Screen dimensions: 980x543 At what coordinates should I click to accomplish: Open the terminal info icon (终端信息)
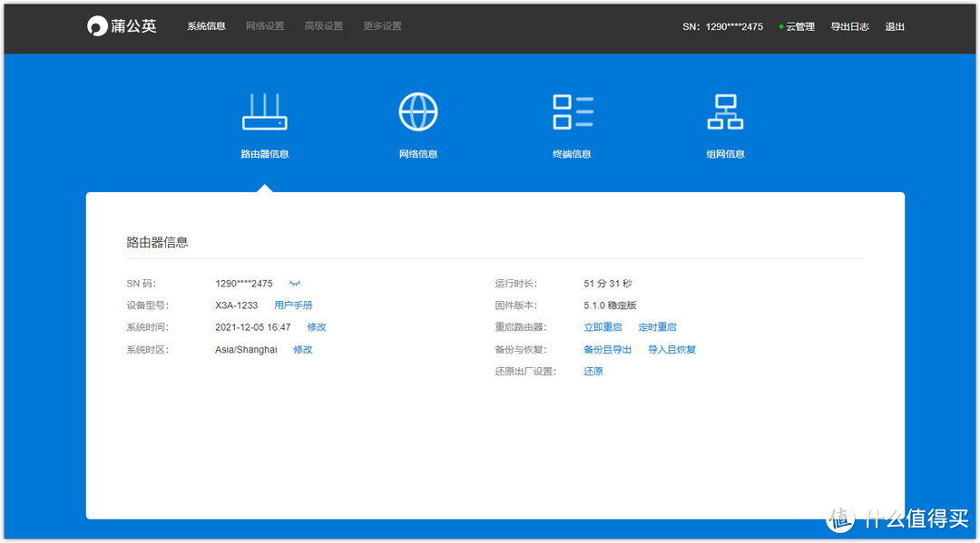572,112
